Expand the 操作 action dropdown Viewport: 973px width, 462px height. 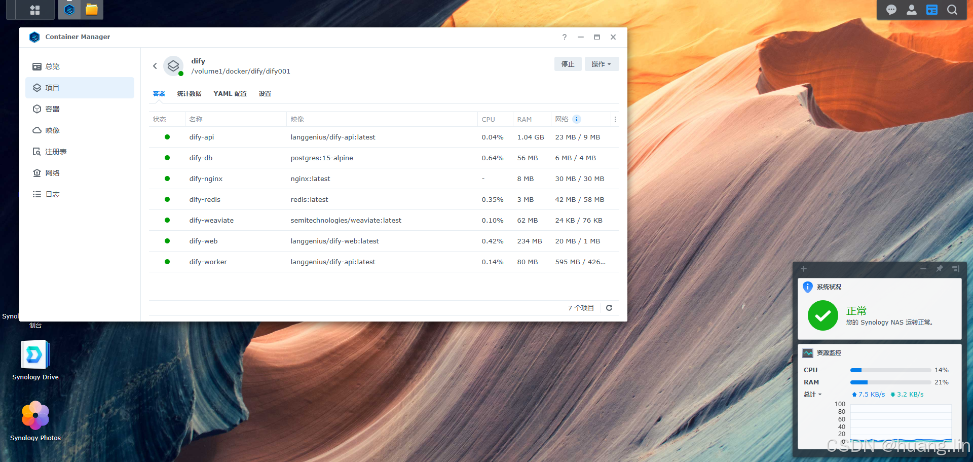click(602, 64)
